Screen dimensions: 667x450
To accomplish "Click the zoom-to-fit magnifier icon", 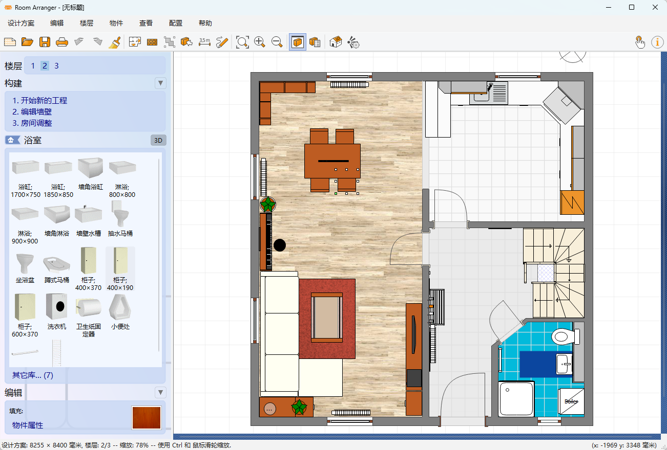I will pyautogui.click(x=242, y=42).
